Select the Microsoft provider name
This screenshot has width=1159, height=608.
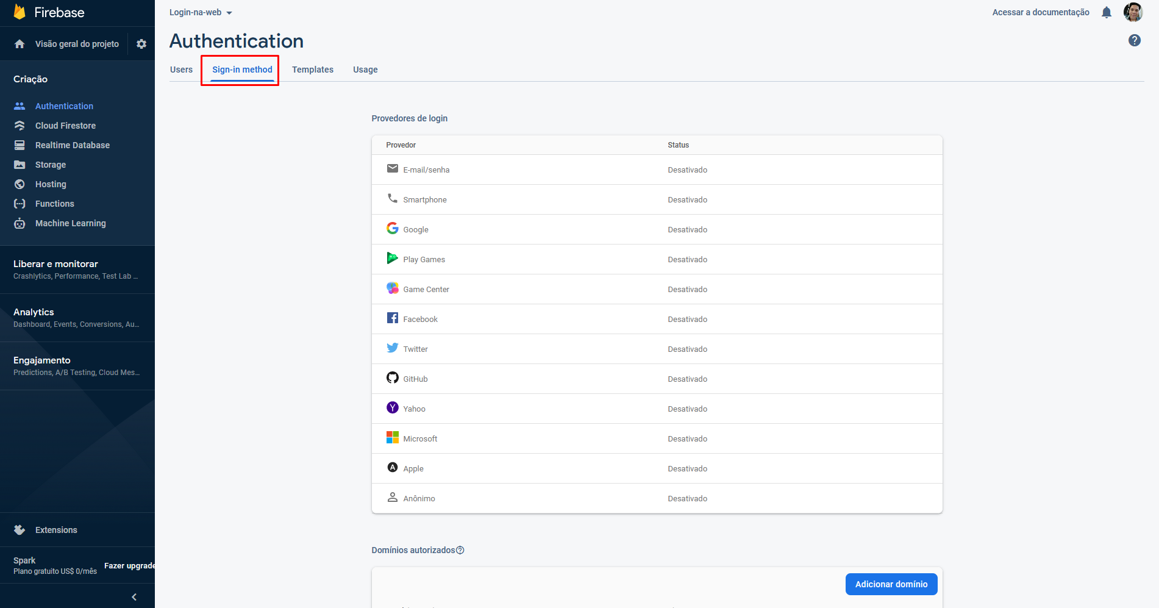[420, 439]
